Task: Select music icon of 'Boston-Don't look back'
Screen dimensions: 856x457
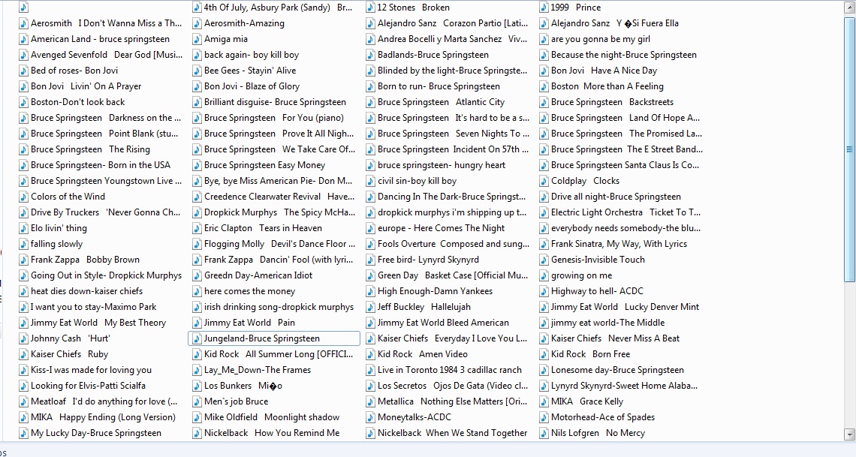Action: point(23,103)
